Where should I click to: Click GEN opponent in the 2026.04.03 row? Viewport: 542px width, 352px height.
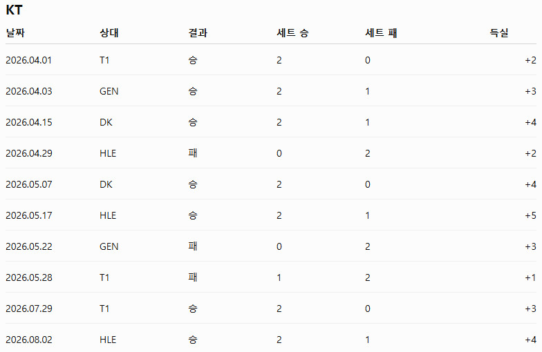(x=109, y=91)
